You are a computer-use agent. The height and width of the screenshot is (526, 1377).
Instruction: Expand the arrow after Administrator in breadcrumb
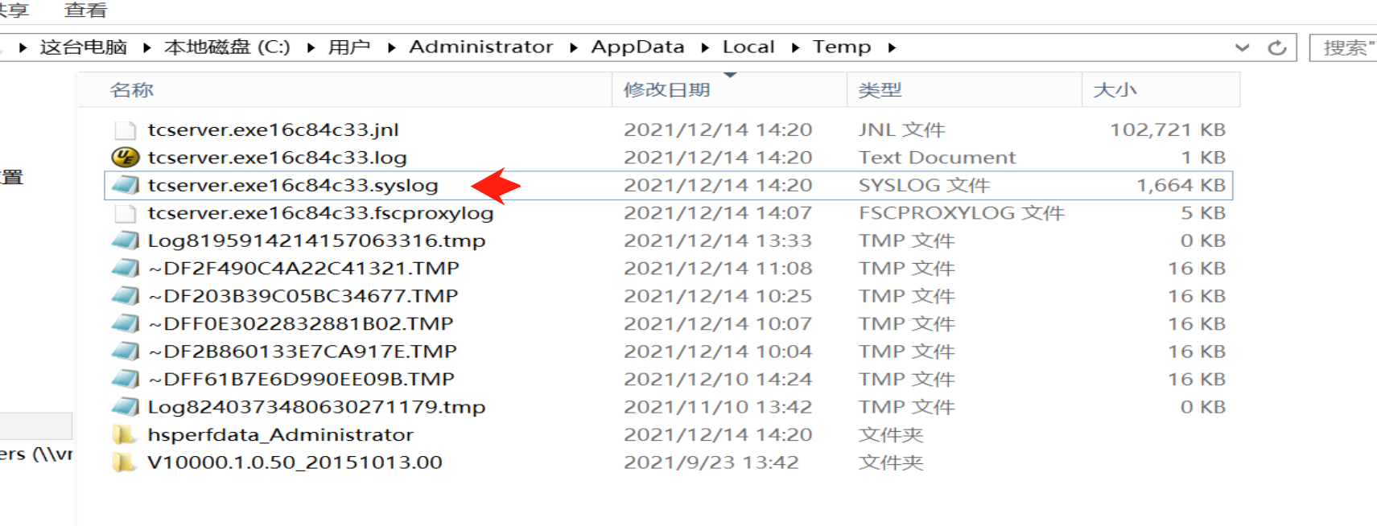574,47
